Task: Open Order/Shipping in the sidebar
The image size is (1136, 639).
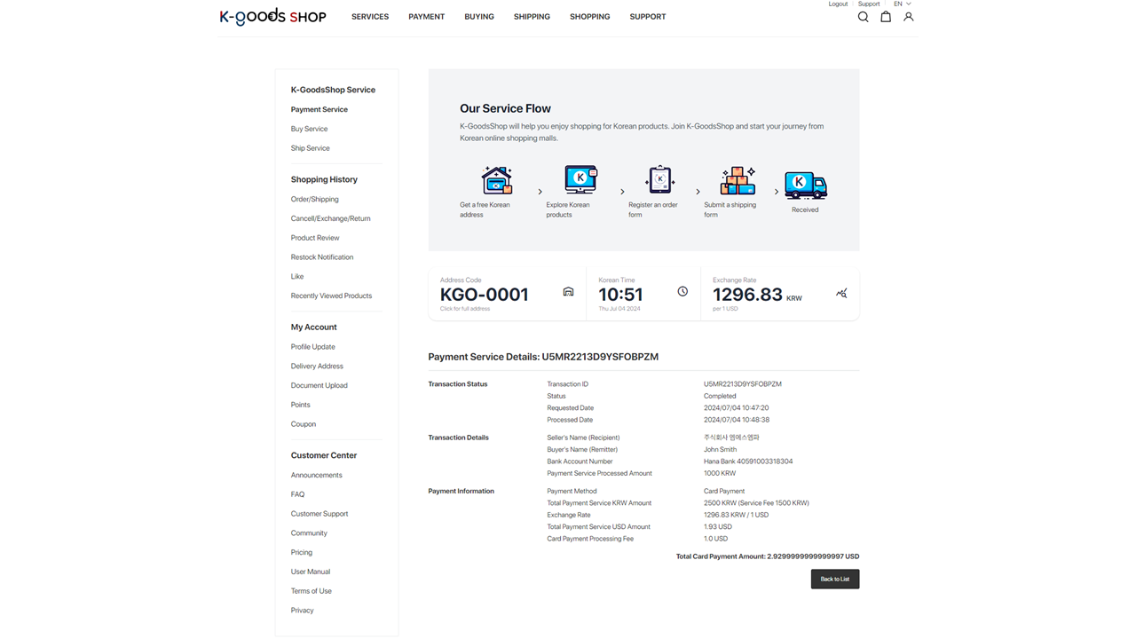Action: (x=314, y=200)
